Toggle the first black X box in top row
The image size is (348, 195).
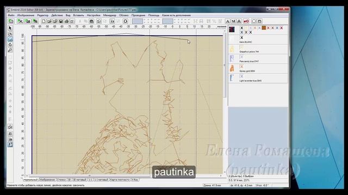click(x=241, y=28)
